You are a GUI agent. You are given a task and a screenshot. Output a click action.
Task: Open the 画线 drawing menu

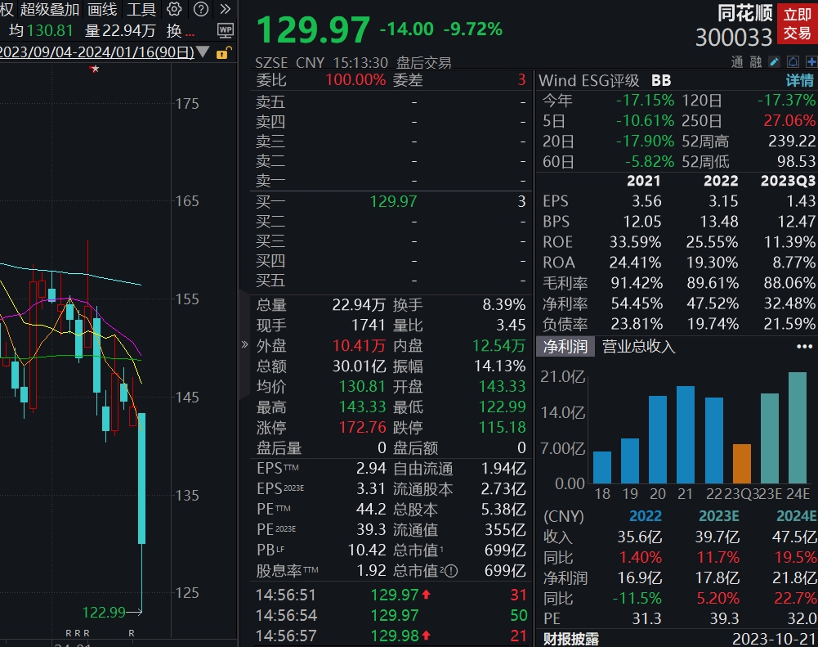pos(102,9)
